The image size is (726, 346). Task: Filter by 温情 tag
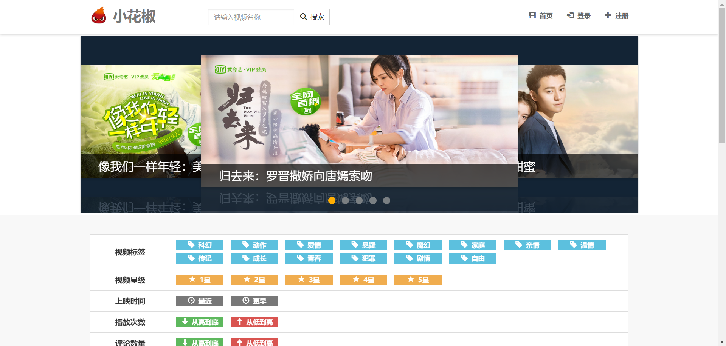click(582, 245)
